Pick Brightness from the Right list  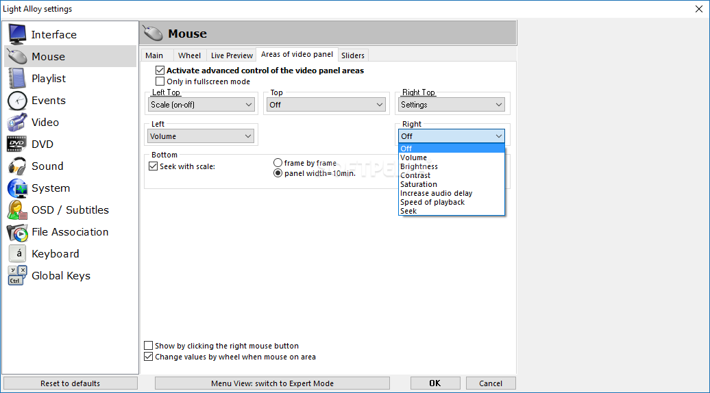[452, 166]
